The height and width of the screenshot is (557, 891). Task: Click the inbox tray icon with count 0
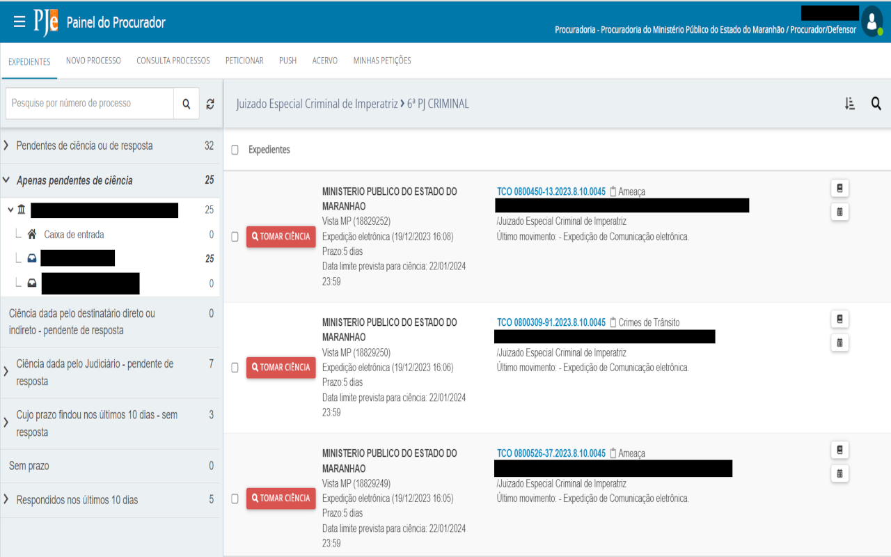(x=32, y=283)
